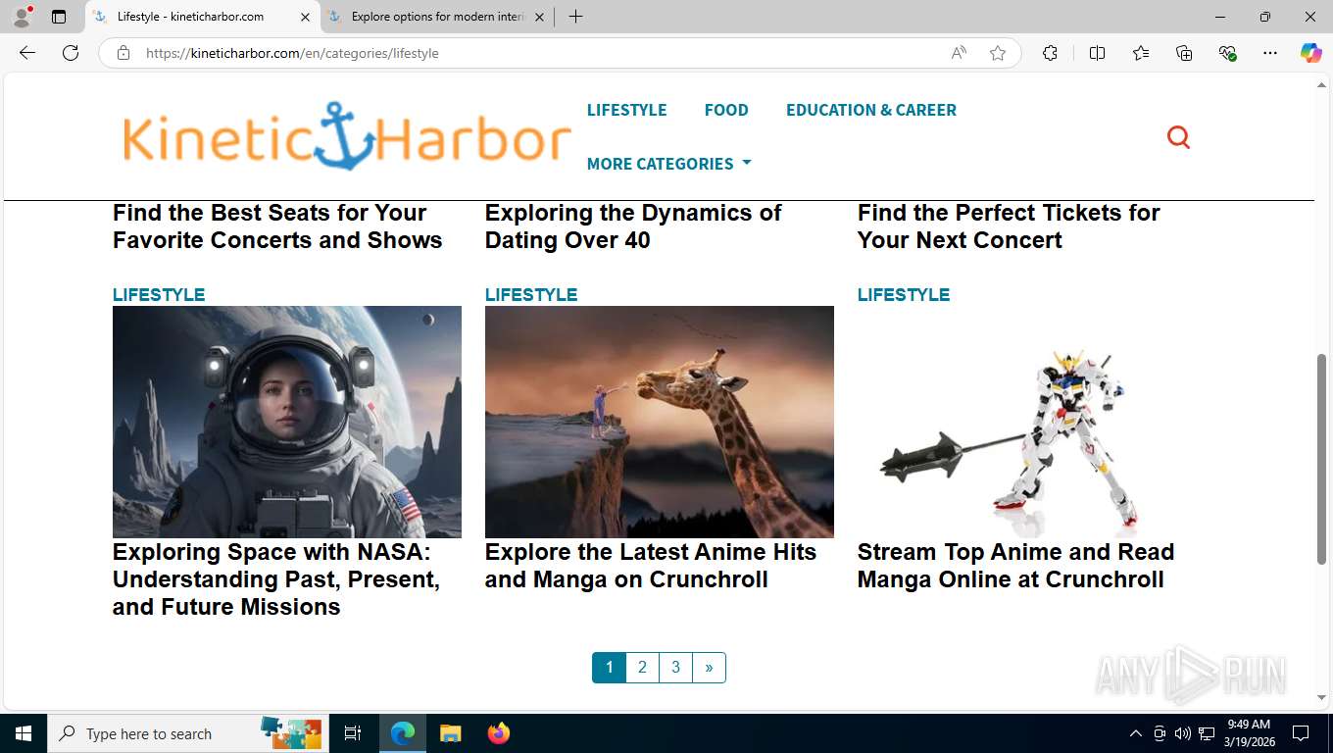Click the astronaut thumbnail image
The width and height of the screenshot is (1333, 753).
pos(287,422)
